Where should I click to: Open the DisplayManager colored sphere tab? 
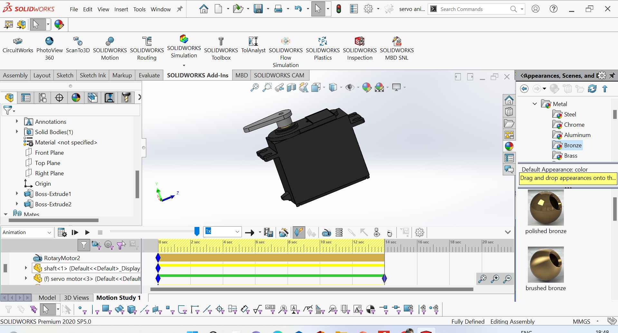point(76,97)
